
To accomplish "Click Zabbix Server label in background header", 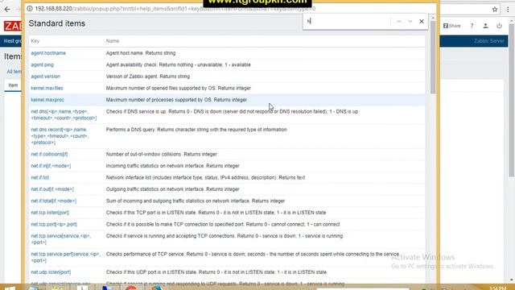I will coord(488,41).
